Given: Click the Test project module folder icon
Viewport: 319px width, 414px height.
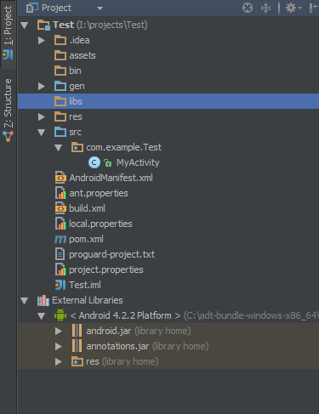Looking at the screenshot, I should [43, 25].
